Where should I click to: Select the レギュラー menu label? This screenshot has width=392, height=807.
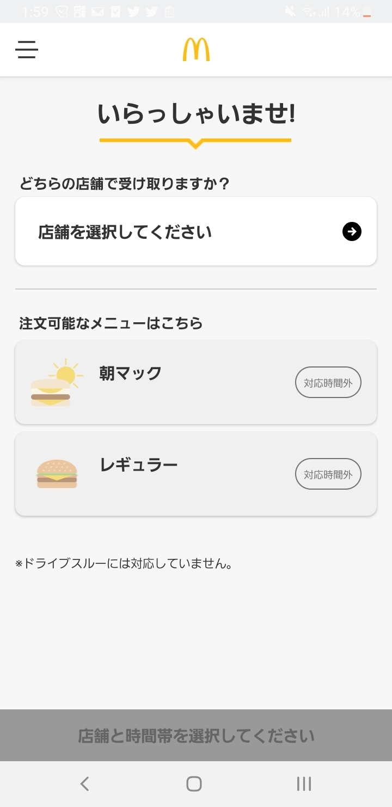[139, 465]
